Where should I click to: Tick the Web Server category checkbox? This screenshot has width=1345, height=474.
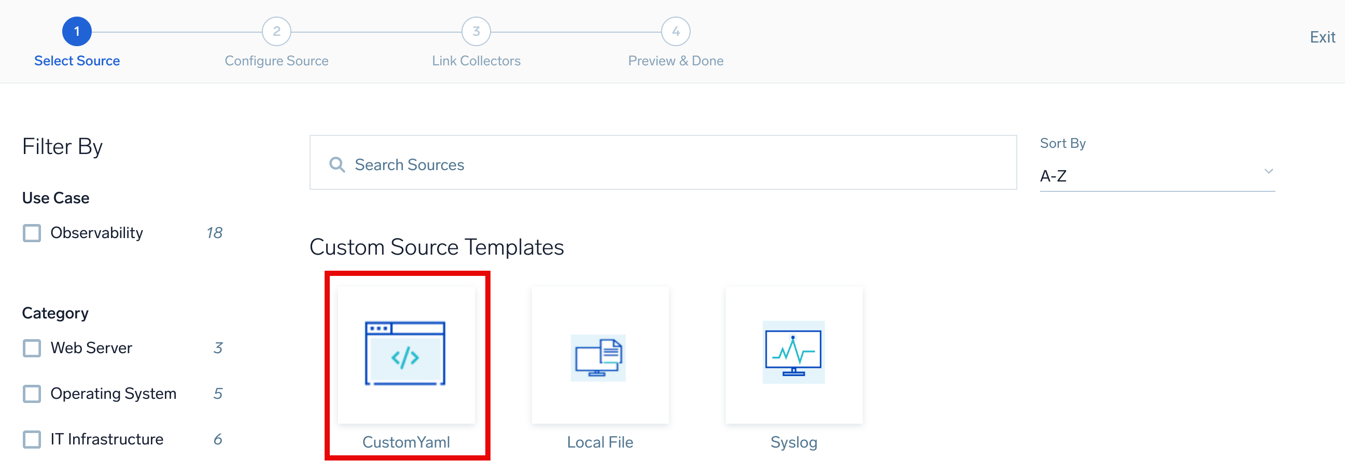32,348
